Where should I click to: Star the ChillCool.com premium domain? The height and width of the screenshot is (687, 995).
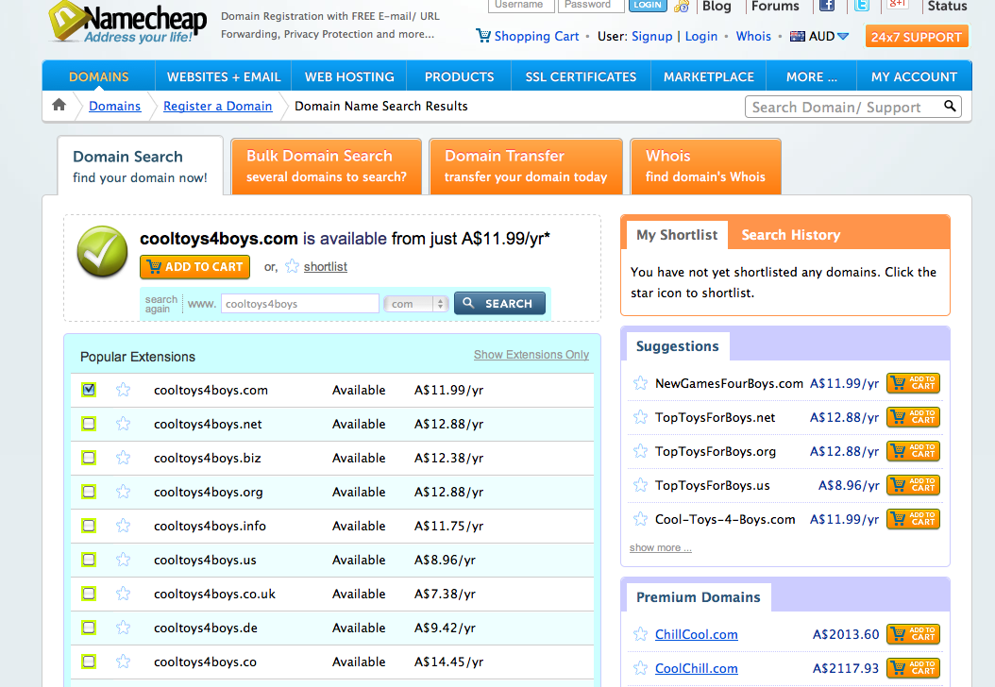coord(640,634)
